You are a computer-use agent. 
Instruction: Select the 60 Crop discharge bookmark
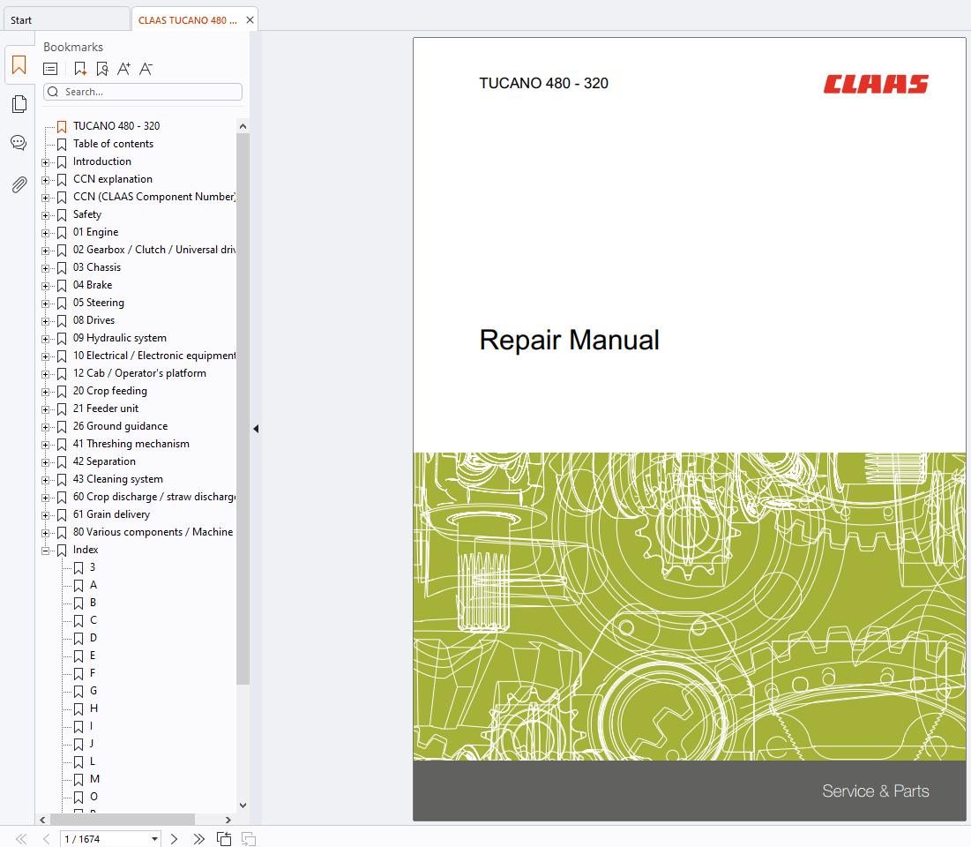coord(154,497)
